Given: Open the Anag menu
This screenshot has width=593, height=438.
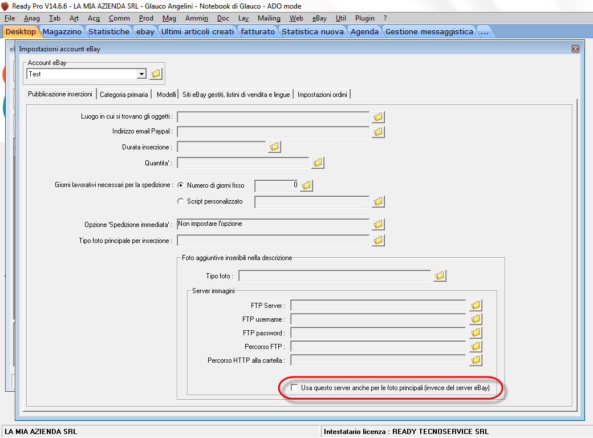Looking at the screenshot, I should [x=32, y=18].
